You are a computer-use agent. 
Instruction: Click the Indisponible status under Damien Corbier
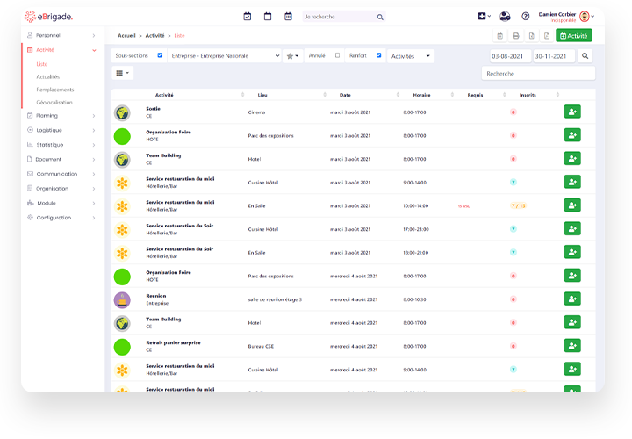564,20
